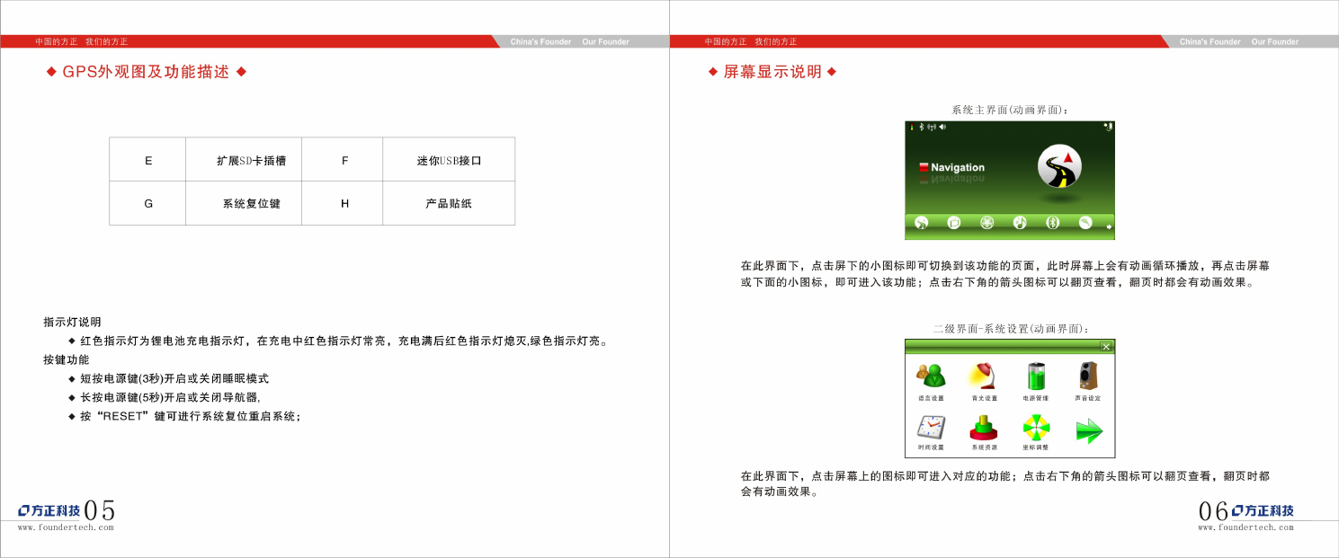
Task: Click the 按键功能 subheading
Action: (67, 359)
